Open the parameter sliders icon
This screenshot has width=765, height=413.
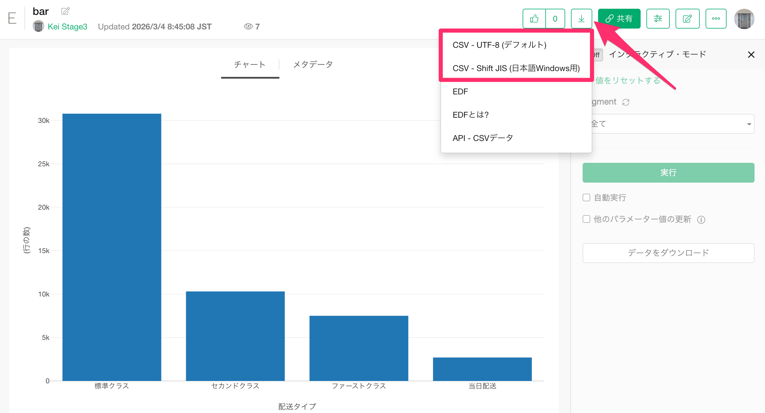(x=658, y=19)
